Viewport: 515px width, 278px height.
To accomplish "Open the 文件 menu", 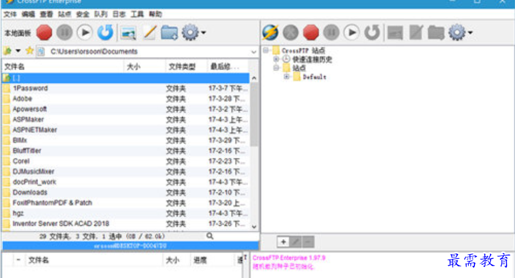I will coord(10,14).
